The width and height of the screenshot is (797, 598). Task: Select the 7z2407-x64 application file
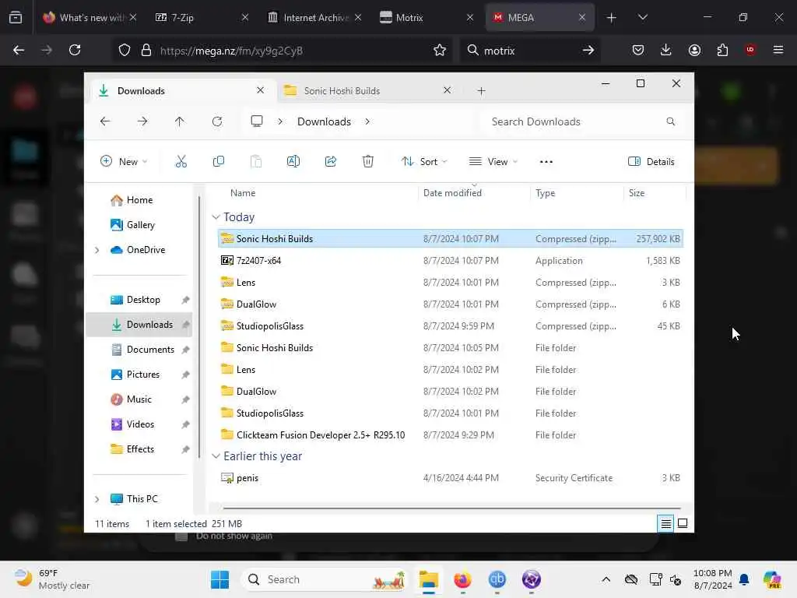(x=451, y=260)
